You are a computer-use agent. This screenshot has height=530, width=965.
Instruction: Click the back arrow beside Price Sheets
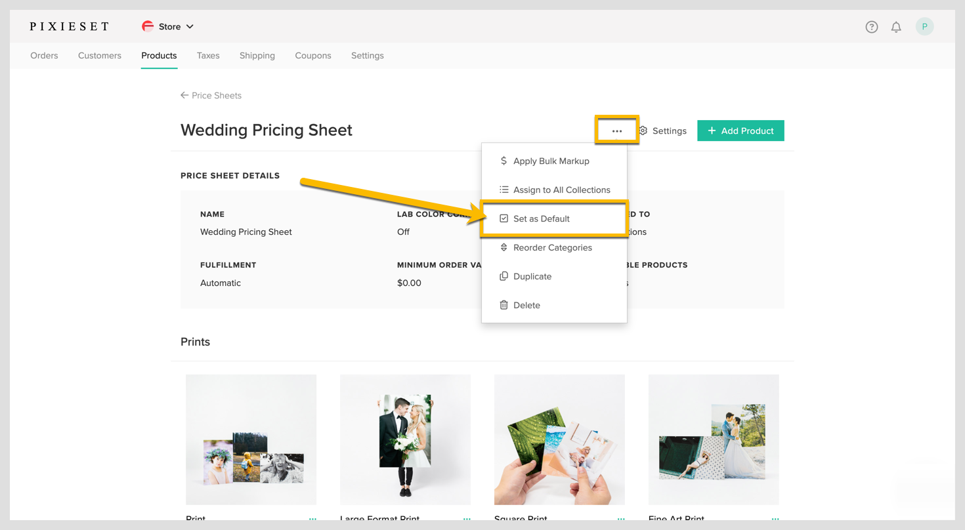click(x=184, y=95)
